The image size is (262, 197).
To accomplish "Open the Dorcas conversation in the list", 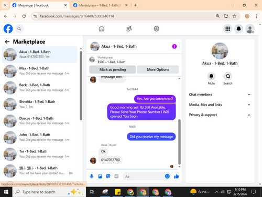I will coord(39,121).
